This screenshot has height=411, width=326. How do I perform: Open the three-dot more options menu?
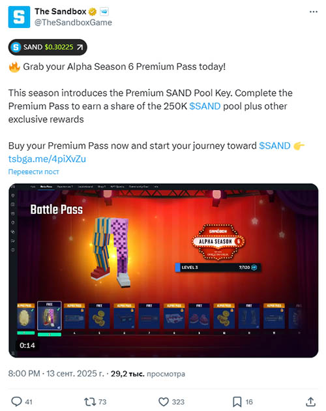click(314, 12)
